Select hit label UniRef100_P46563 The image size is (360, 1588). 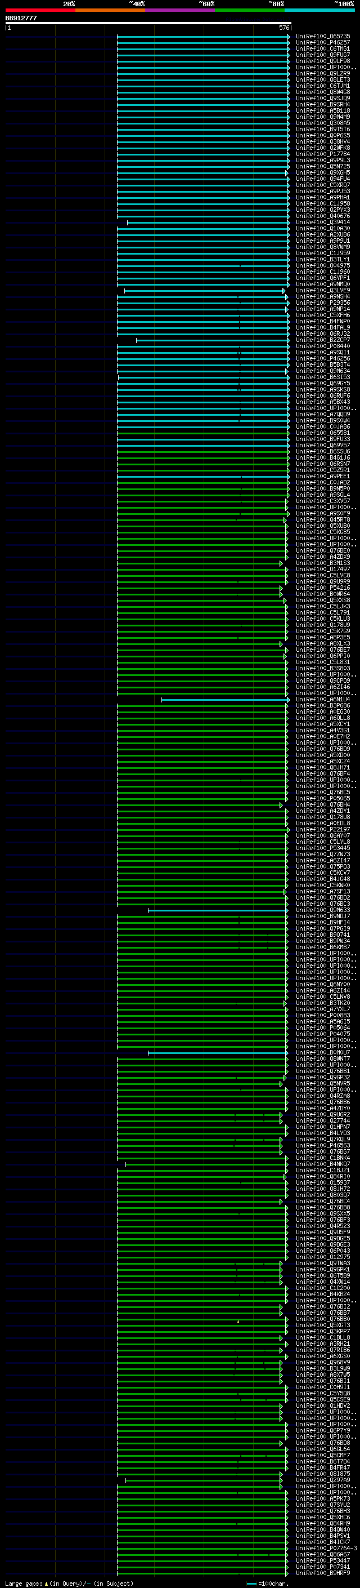pos(323,1146)
